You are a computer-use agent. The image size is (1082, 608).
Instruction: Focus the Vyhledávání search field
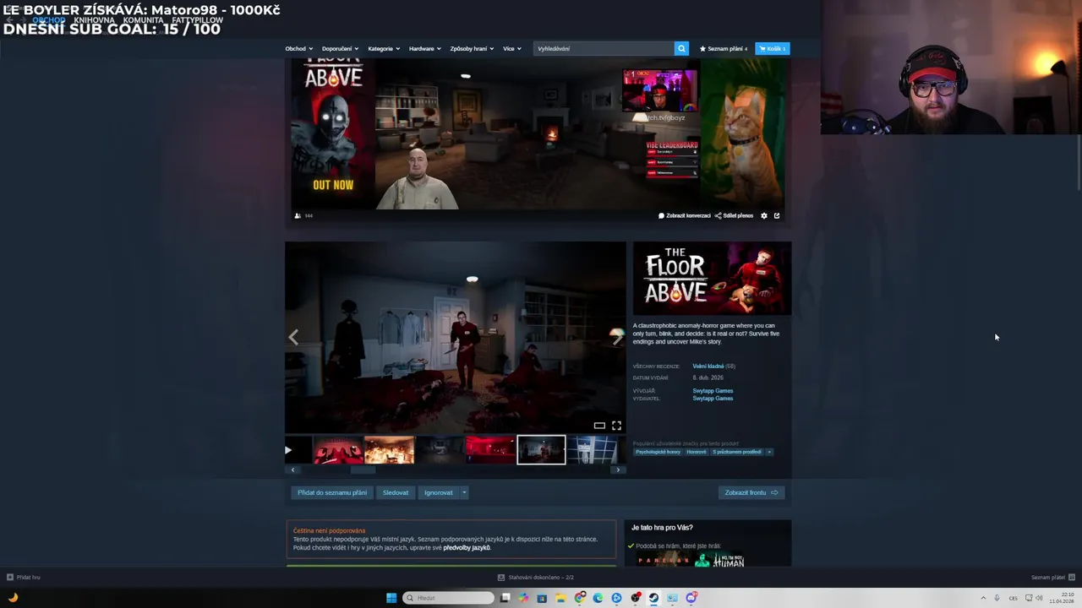click(x=604, y=48)
